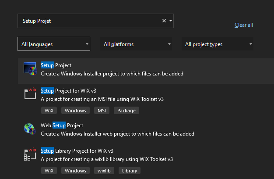274x179 pixels.
Task: Open the search history dropdown arrow
Action: (x=171, y=21)
